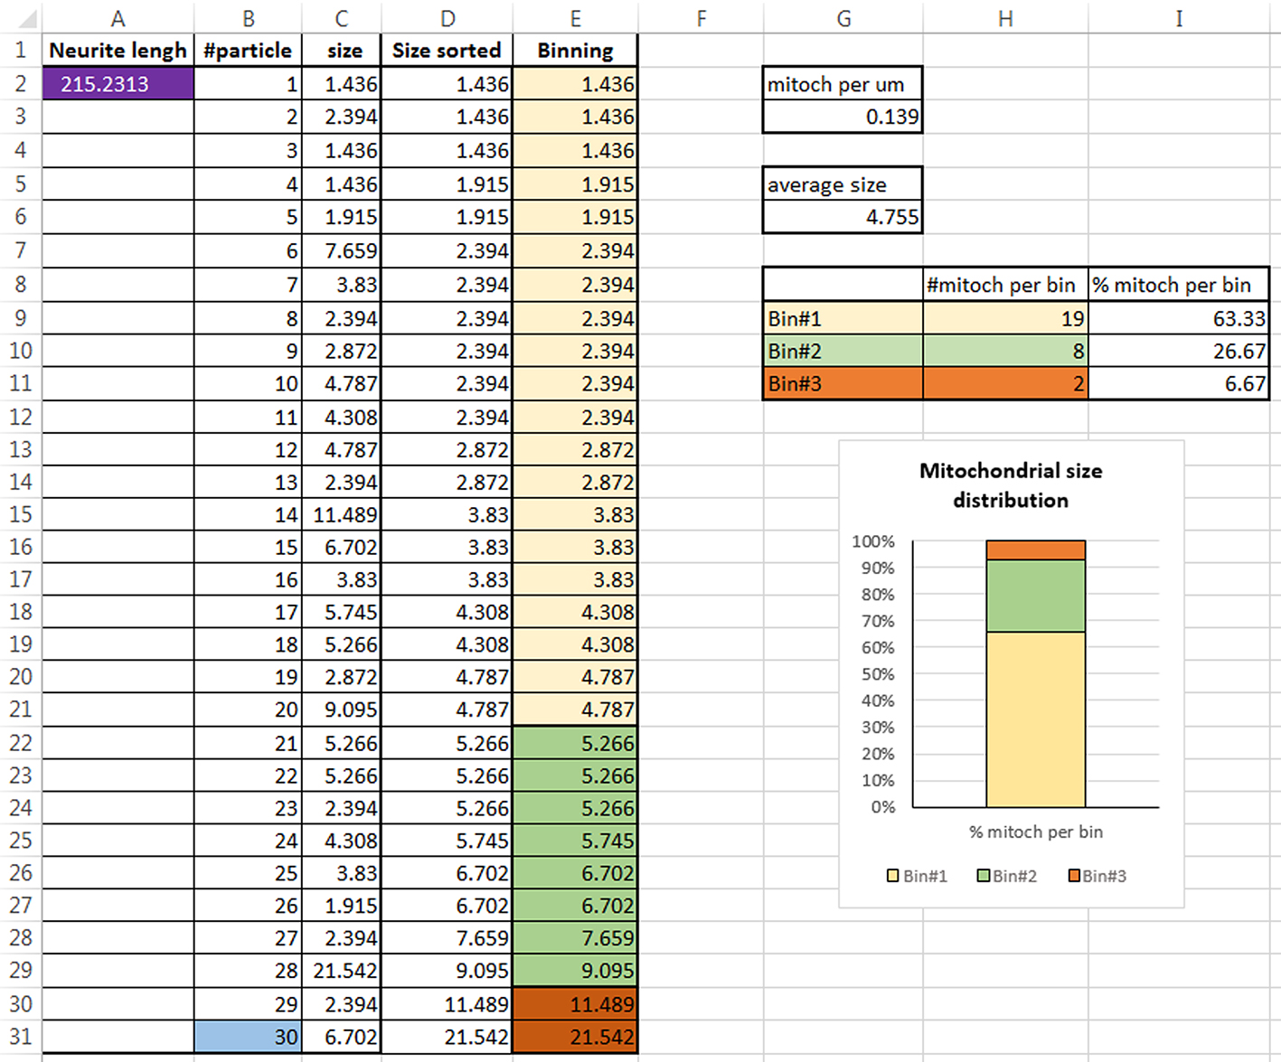The height and width of the screenshot is (1062, 1281).
Task: Select the orange binning cell 21.542
Action: tap(575, 1037)
